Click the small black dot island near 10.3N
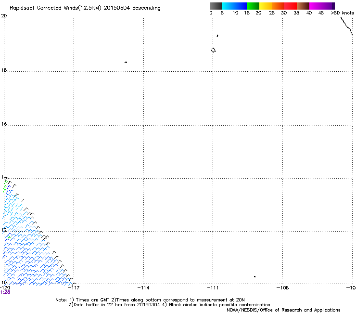The image size is (356, 313). tap(255, 276)
